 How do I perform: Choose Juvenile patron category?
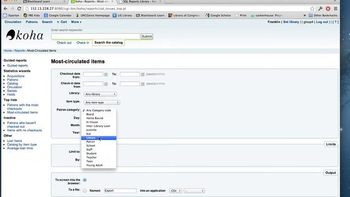point(98,130)
